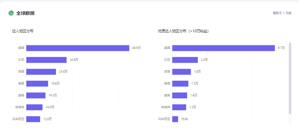The image size is (299, 136).
Task: Click the globe icon beside 全球数据
Action: click(x=11, y=13)
